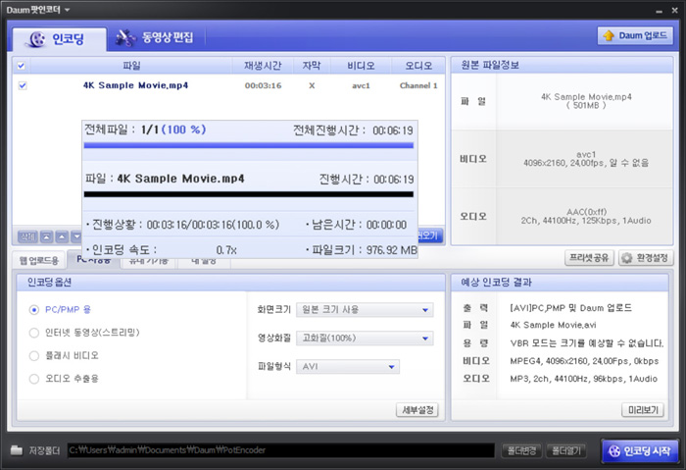Click the black file progress bar
Screen dimensions: 686x470
249,194
